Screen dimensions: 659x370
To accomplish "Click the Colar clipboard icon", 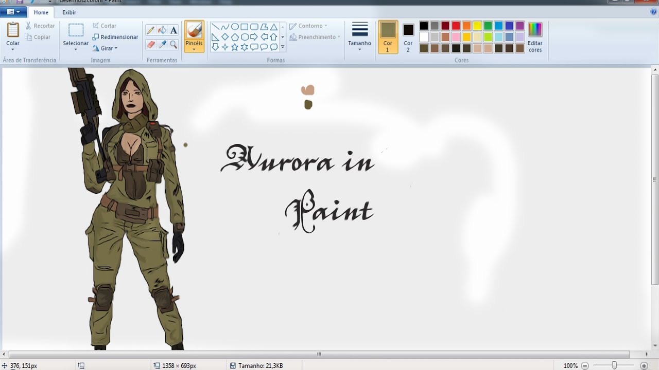I will (13, 30).
